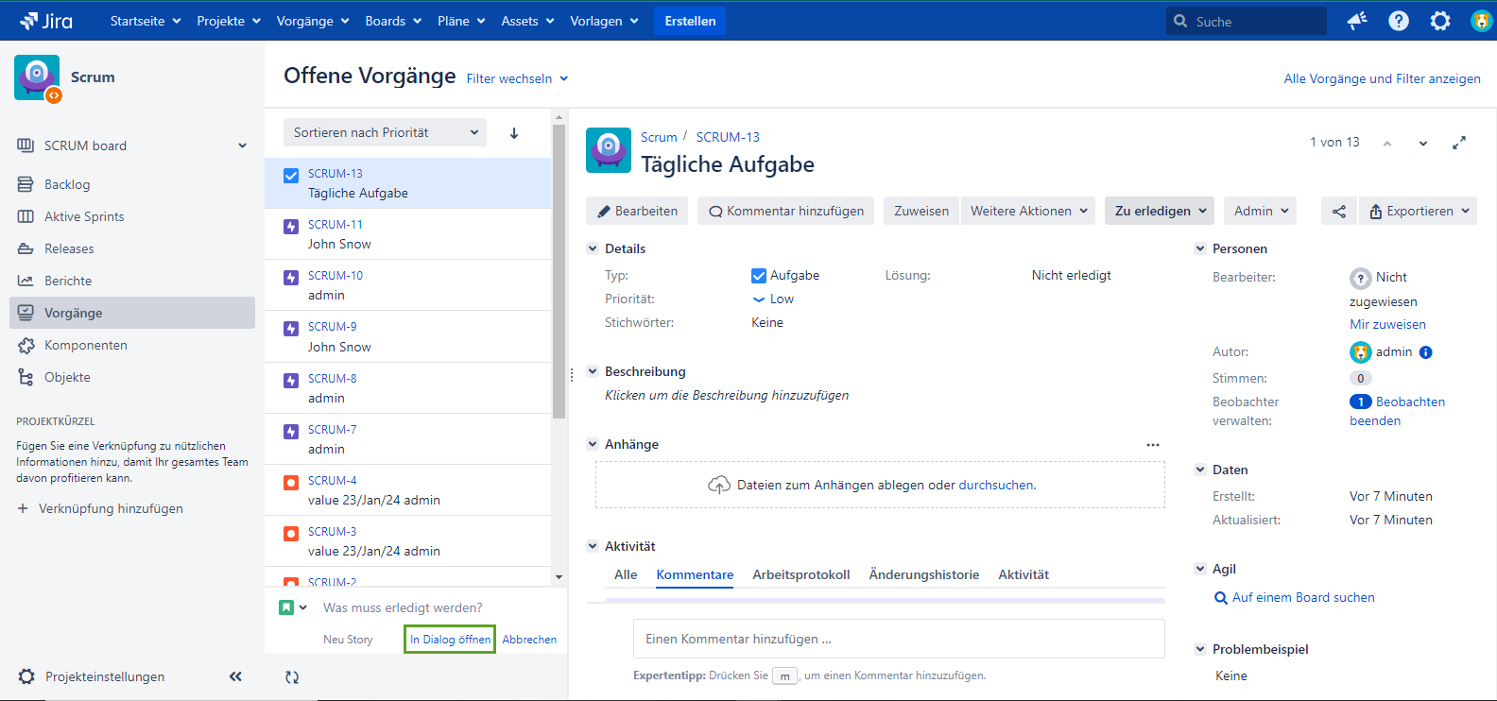Expand the Weitere Aktionen dropdown
1497x701 pixels.
coord(1029,211)
